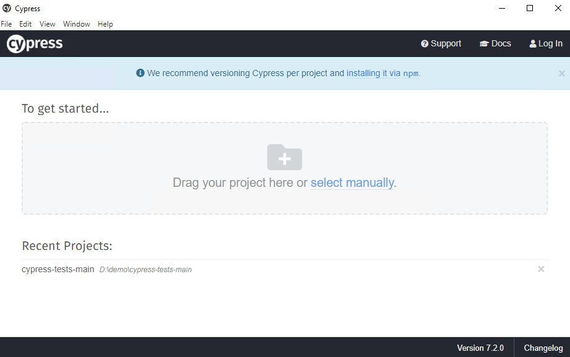Click Cypress app icon in title bar

click(x=7, y=8)
